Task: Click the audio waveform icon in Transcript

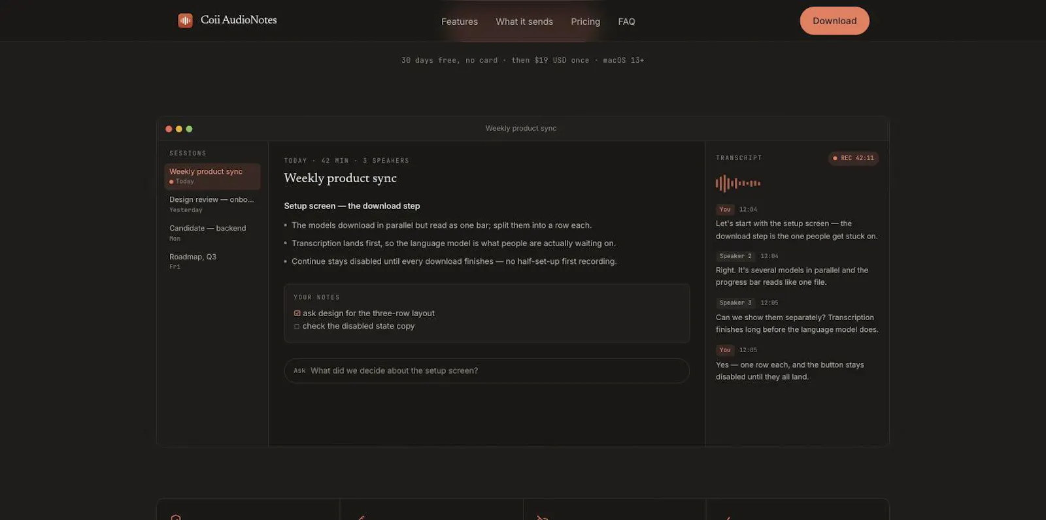Action: [737, 184]
